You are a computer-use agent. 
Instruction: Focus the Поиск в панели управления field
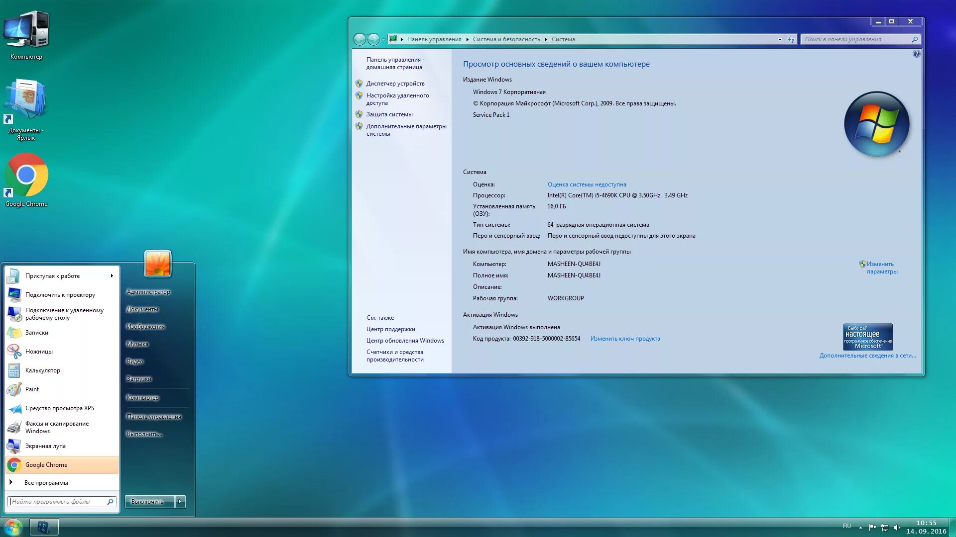[860, 39]
